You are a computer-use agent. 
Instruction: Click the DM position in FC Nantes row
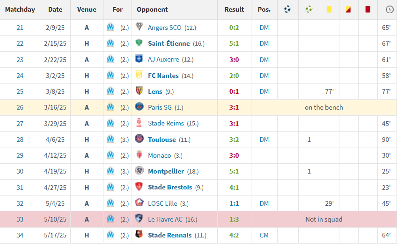[x=264, y=76]
